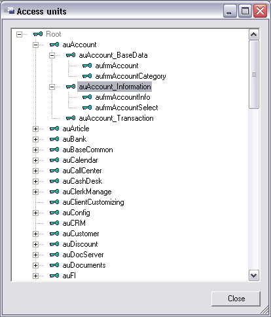
Task: Expand the auDocuments node
Action: pos(35,265)
